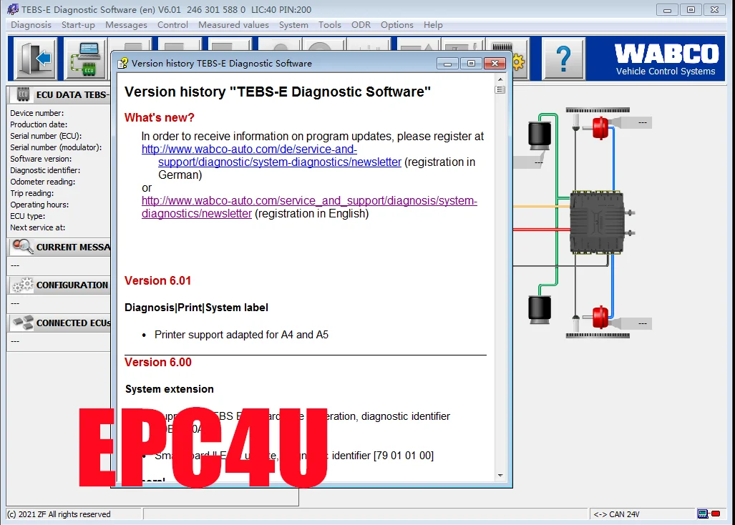Click the 'ECU type:' label
735x525 pixels.
(x=28, y=216)
